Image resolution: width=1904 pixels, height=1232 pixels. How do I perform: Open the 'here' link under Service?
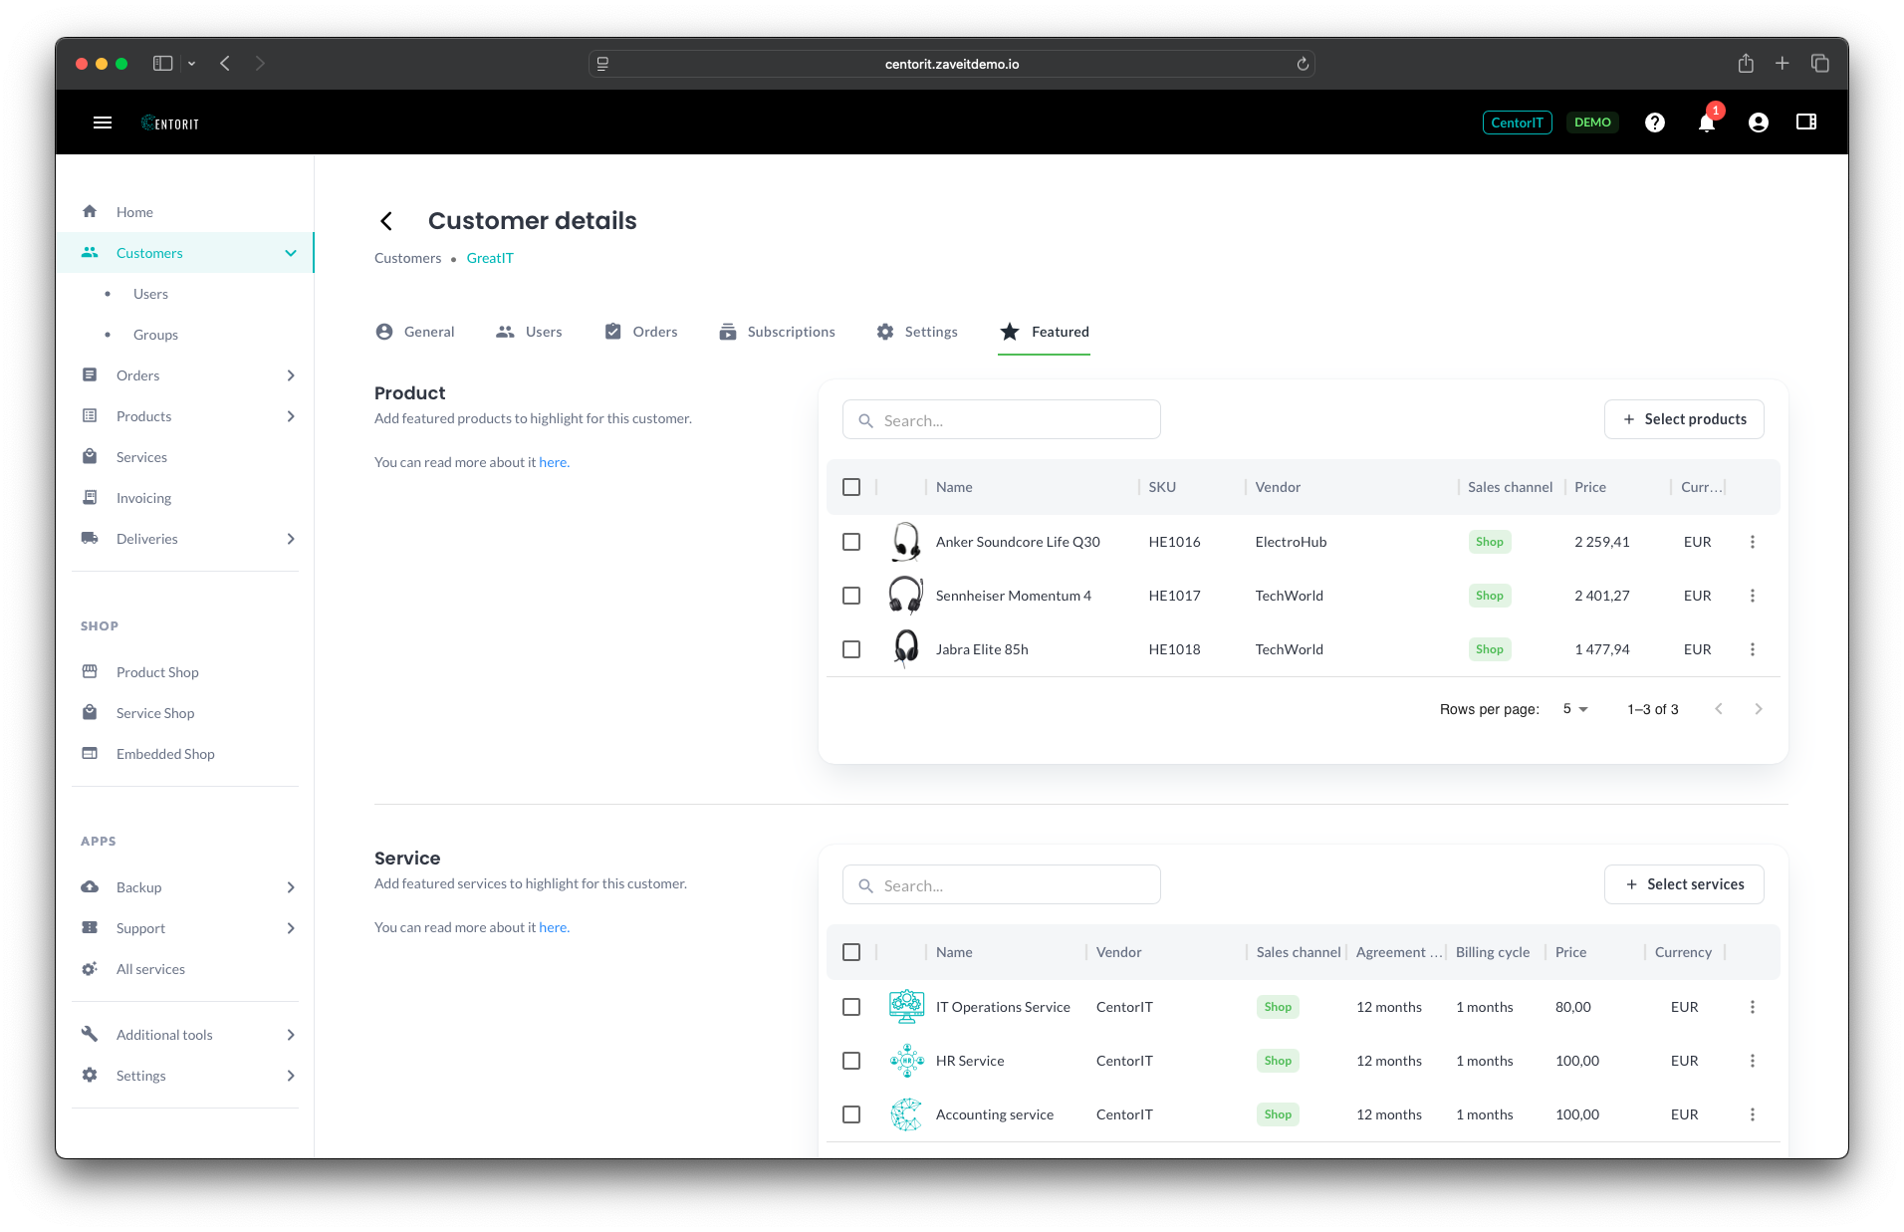click(554, 927)
